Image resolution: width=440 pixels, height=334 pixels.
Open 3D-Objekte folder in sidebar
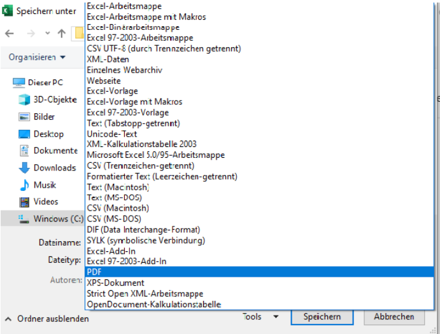click(x=48, y=99)
